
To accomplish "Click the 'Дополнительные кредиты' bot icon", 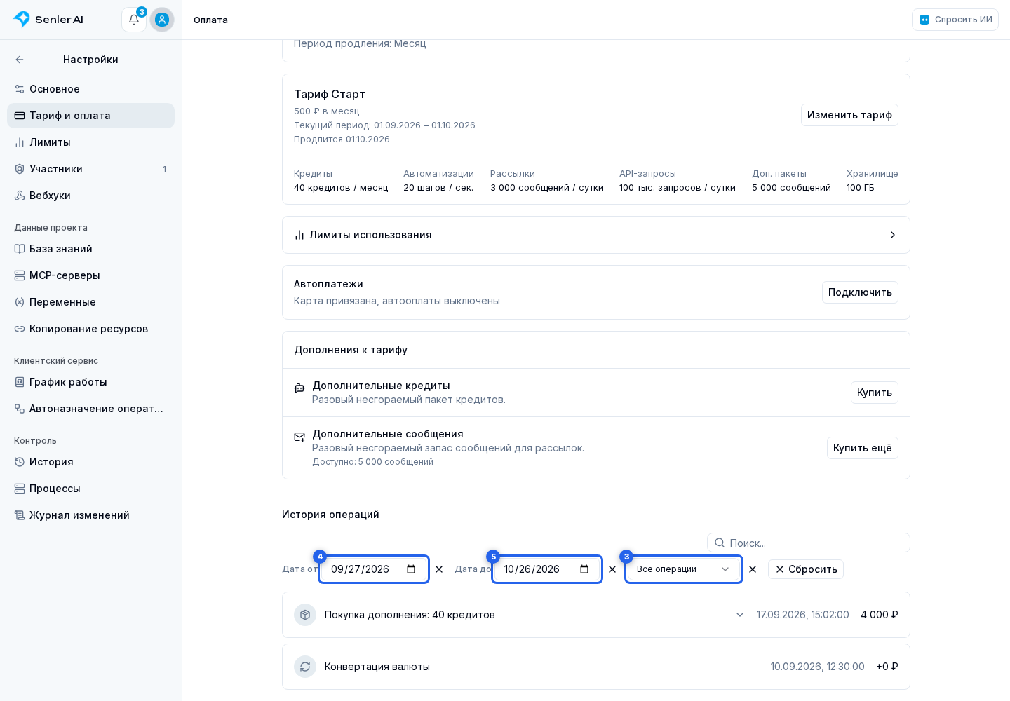I will tap(299, 388).
